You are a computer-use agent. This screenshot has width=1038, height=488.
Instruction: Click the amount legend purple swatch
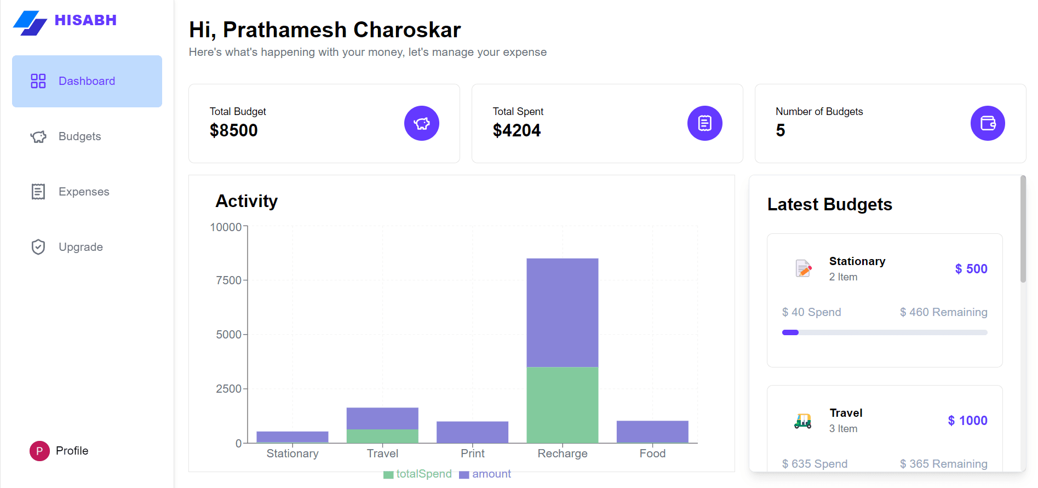click(x=464, y=474)
